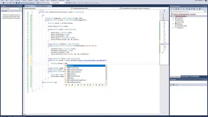Open the Debug configuration dropdown
The height and width of the screenshot is (117, 208).
click(x=49, y=3)
